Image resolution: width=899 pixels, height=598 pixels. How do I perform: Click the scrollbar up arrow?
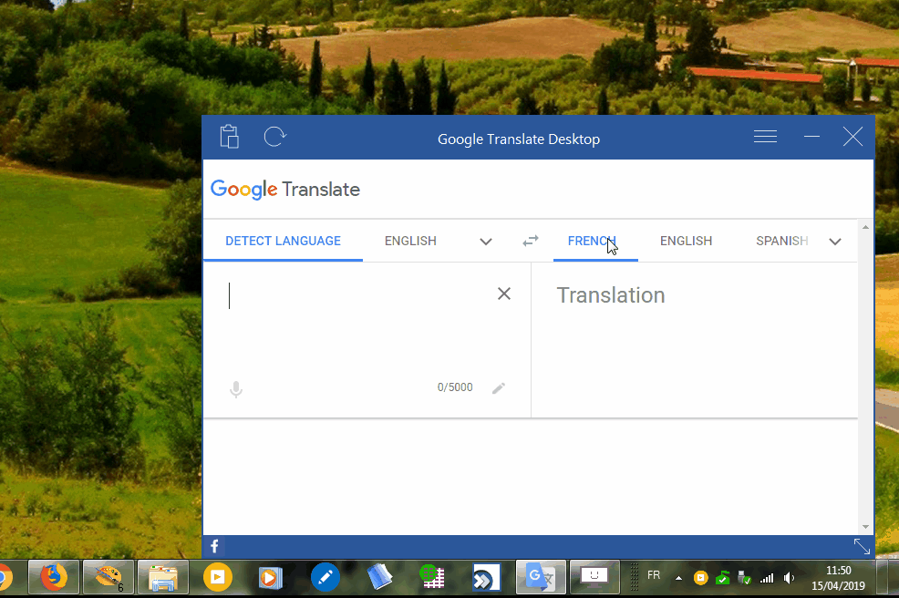point(866,227)
